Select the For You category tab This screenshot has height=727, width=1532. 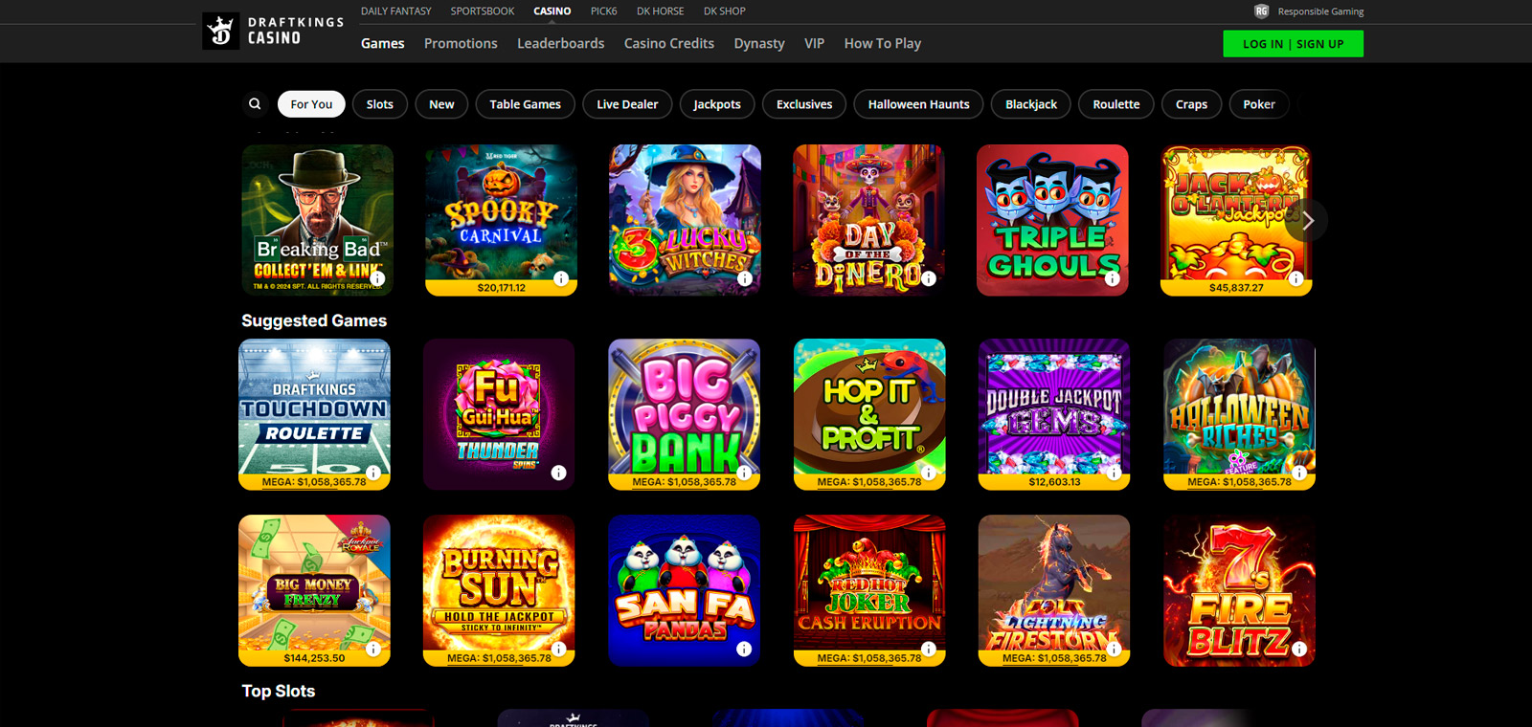point(311,104)
